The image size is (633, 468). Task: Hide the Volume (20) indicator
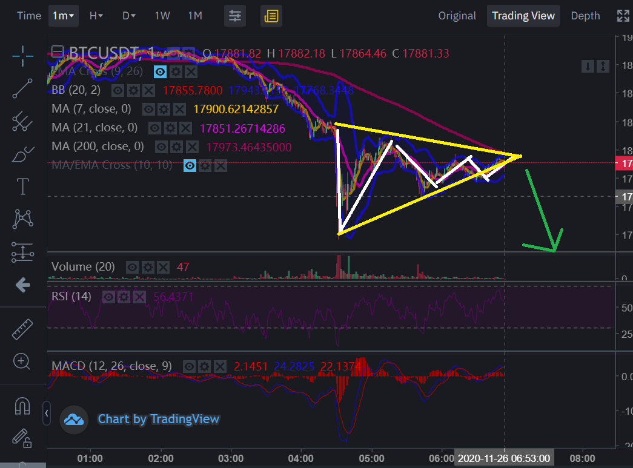[x=133, y=267]
